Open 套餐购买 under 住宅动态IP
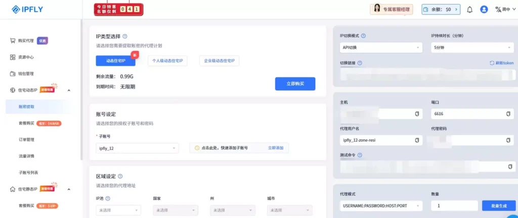The height and width of the screenshot is (218, 518). pos(26,123)
